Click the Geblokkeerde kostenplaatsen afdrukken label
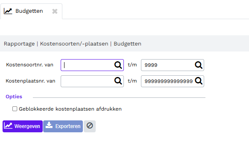This screenshot has width=249, height=154. pos(70,109)
